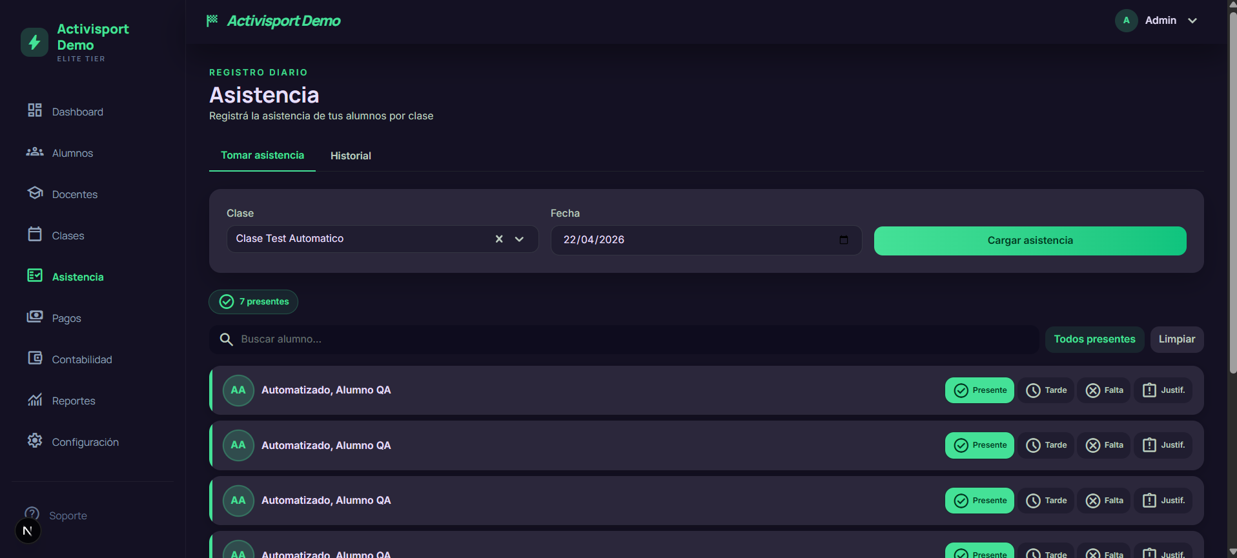This screenshot has height=558, width=1237.
Task: Click the Todos presentes button
Action: pos(1094,339)
